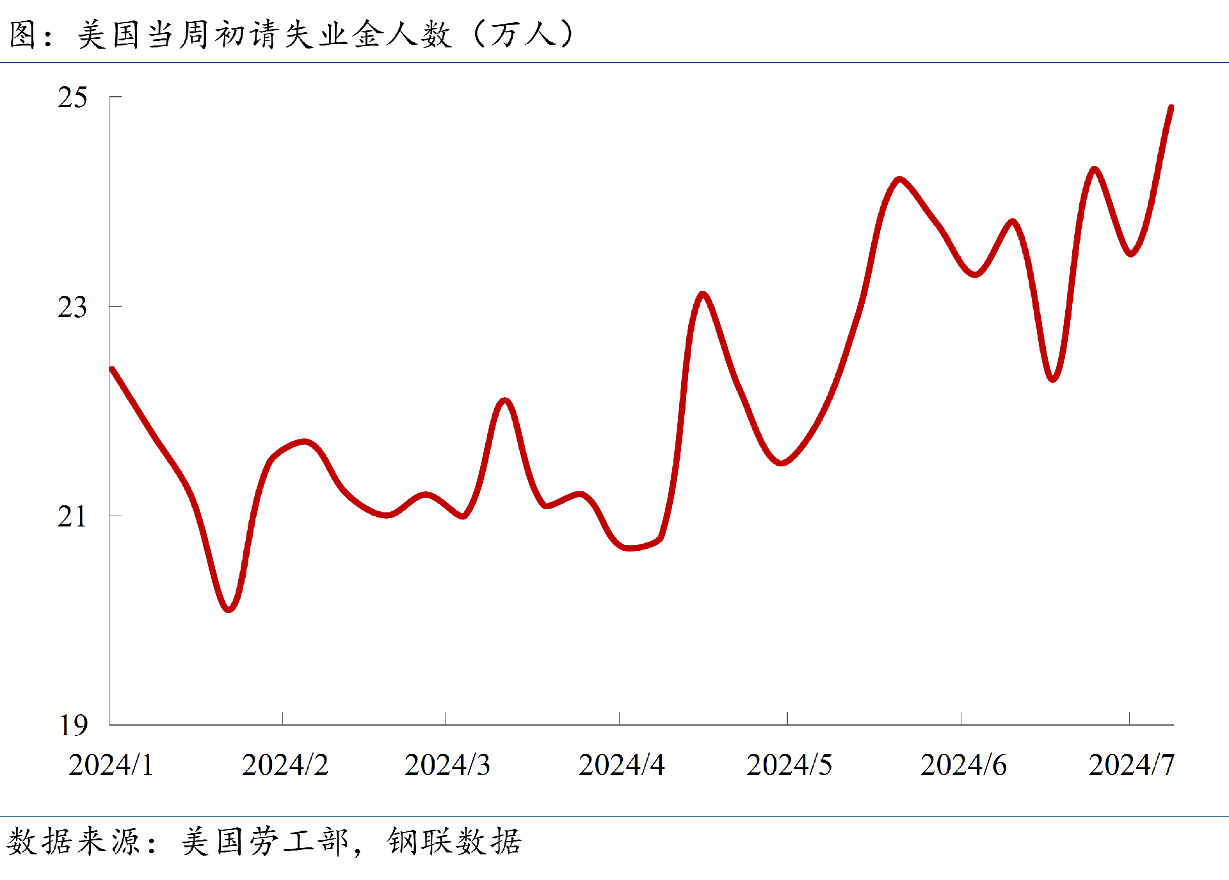Click the 2024/2 x-axis label

(x=285, y=765)
